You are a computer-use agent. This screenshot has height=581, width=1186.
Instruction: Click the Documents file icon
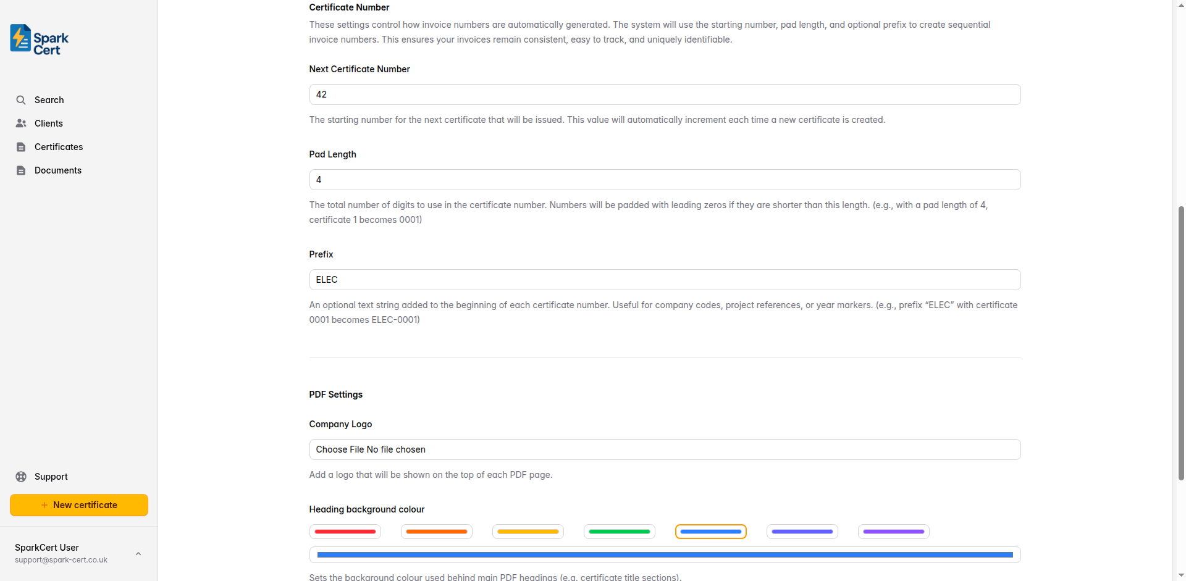(x=21, y=170)
